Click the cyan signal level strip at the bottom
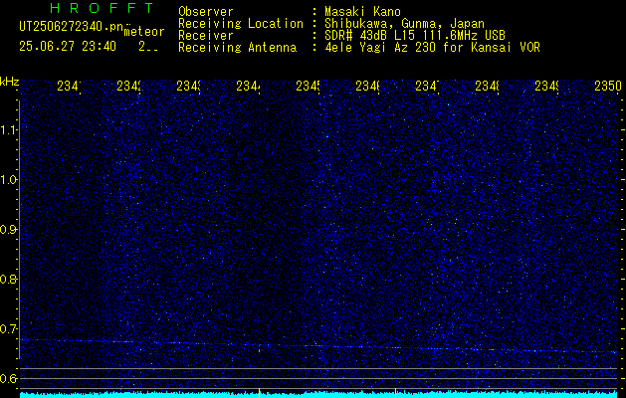 (318, 394)
